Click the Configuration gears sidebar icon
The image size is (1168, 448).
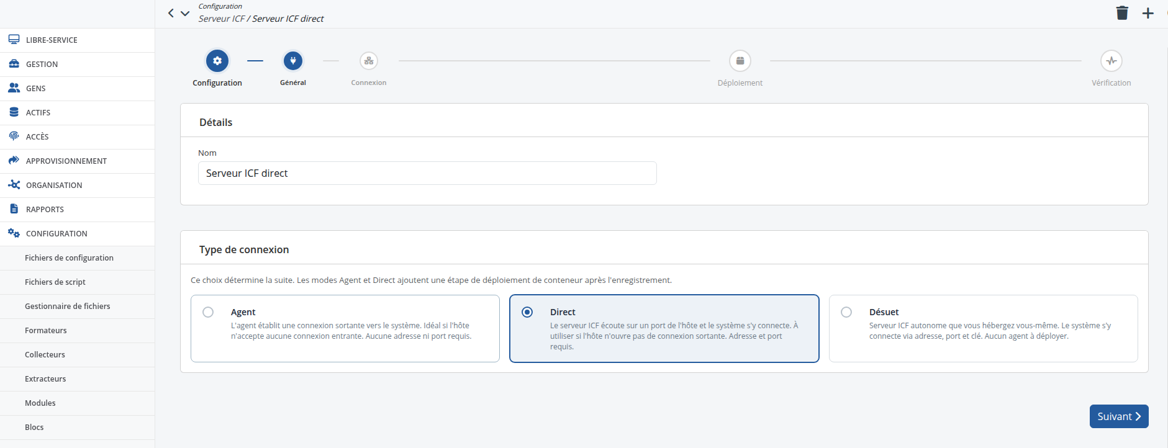14,233
